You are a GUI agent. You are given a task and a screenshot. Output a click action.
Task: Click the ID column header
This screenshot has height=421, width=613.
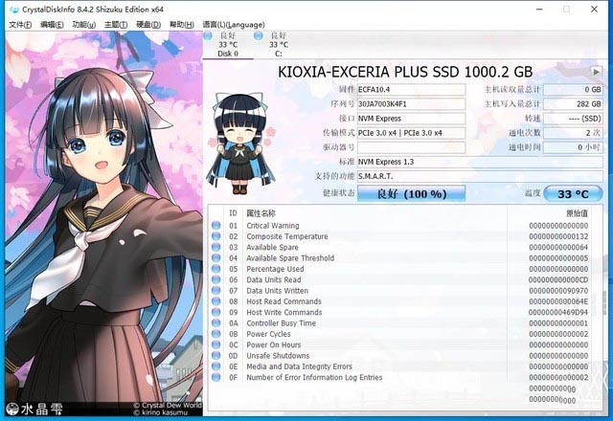[233, 213]
